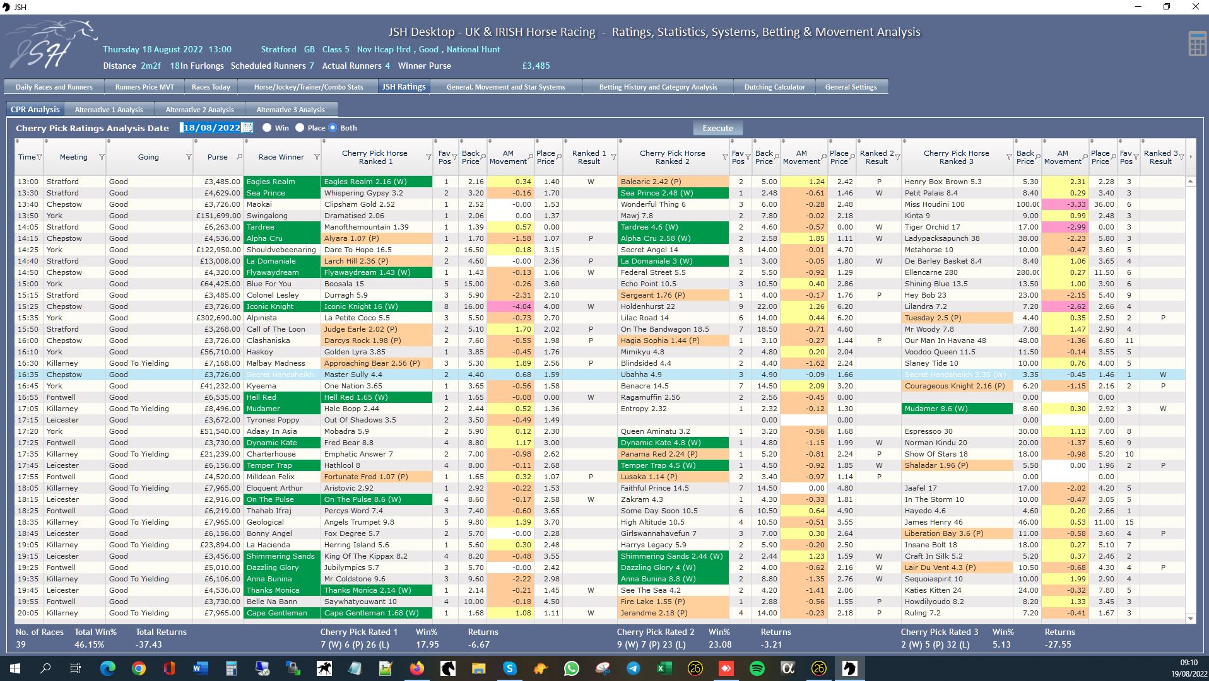Open the Ranked 1 Result column filter
Screen dimensions: 1209x681
[613, 157]
